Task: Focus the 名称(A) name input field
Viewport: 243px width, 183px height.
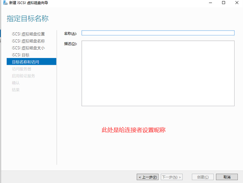Action: pyautogui.click(x=158, y=33)
